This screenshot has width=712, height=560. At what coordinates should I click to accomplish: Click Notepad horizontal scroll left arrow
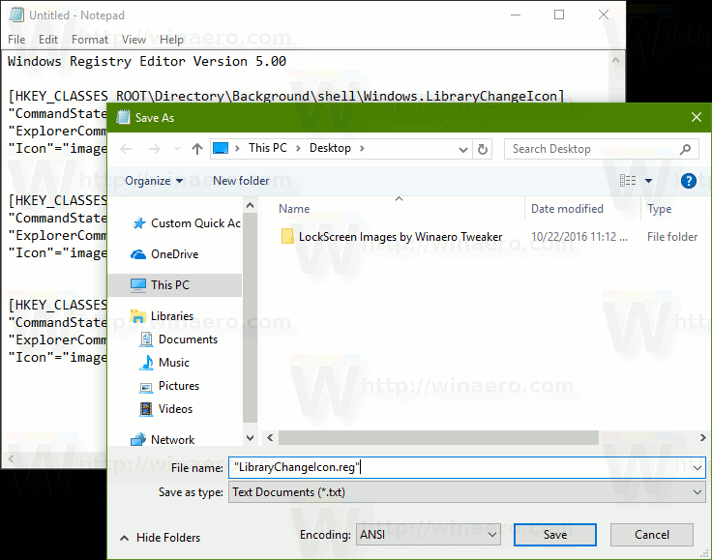(x=11, y=459)
